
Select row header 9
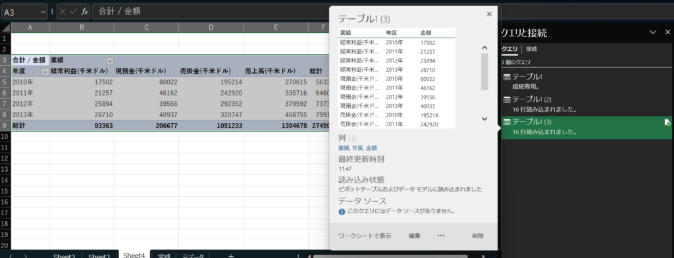[x=5, y=126]
